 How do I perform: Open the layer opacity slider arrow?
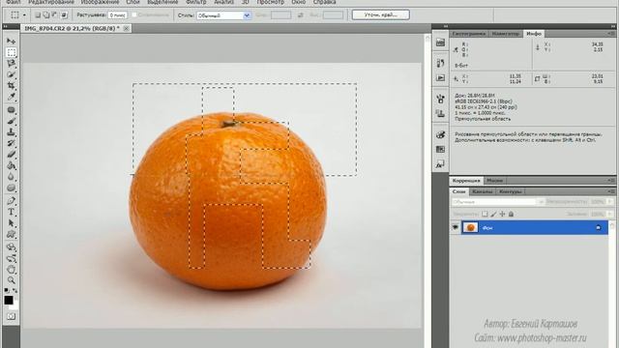[x=610, y=202]
